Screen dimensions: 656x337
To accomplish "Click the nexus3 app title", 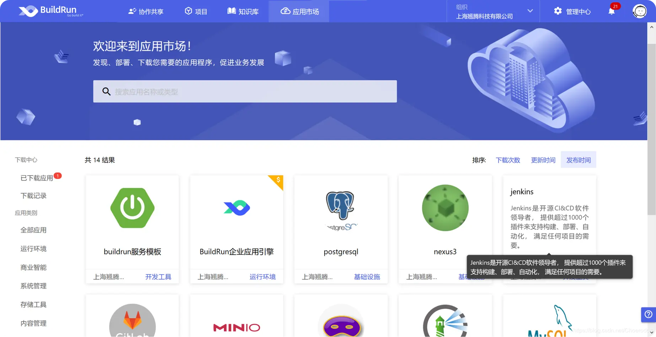I will coord(445,252).
